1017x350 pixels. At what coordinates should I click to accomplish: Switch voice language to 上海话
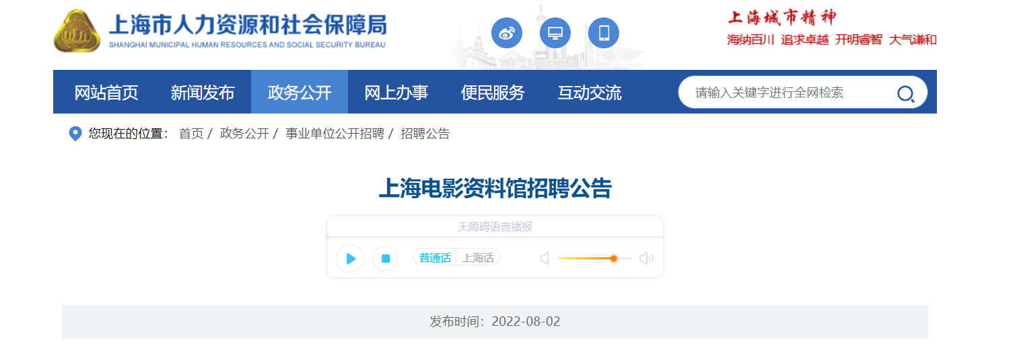tap(478, 258)
